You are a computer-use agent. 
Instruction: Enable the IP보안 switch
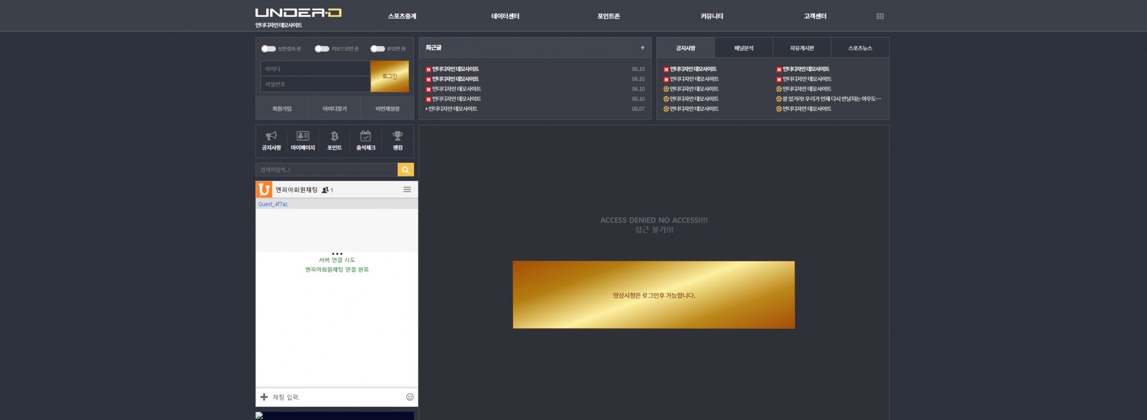tap(378, 49)
